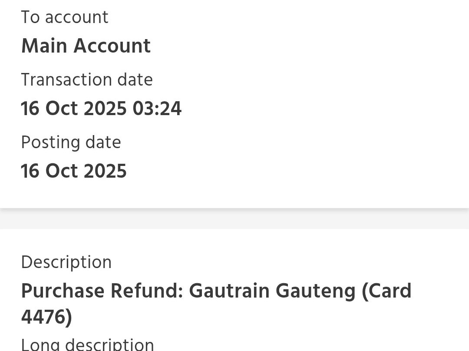Click the gray divider between the cards
The image size is (469, 351).
click(234, 219)
